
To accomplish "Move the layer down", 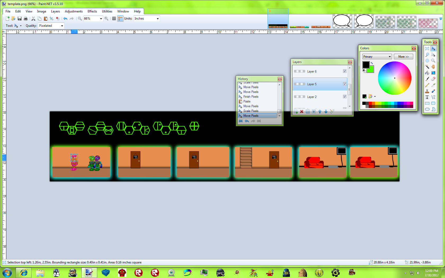I will (x=326, y=112).
